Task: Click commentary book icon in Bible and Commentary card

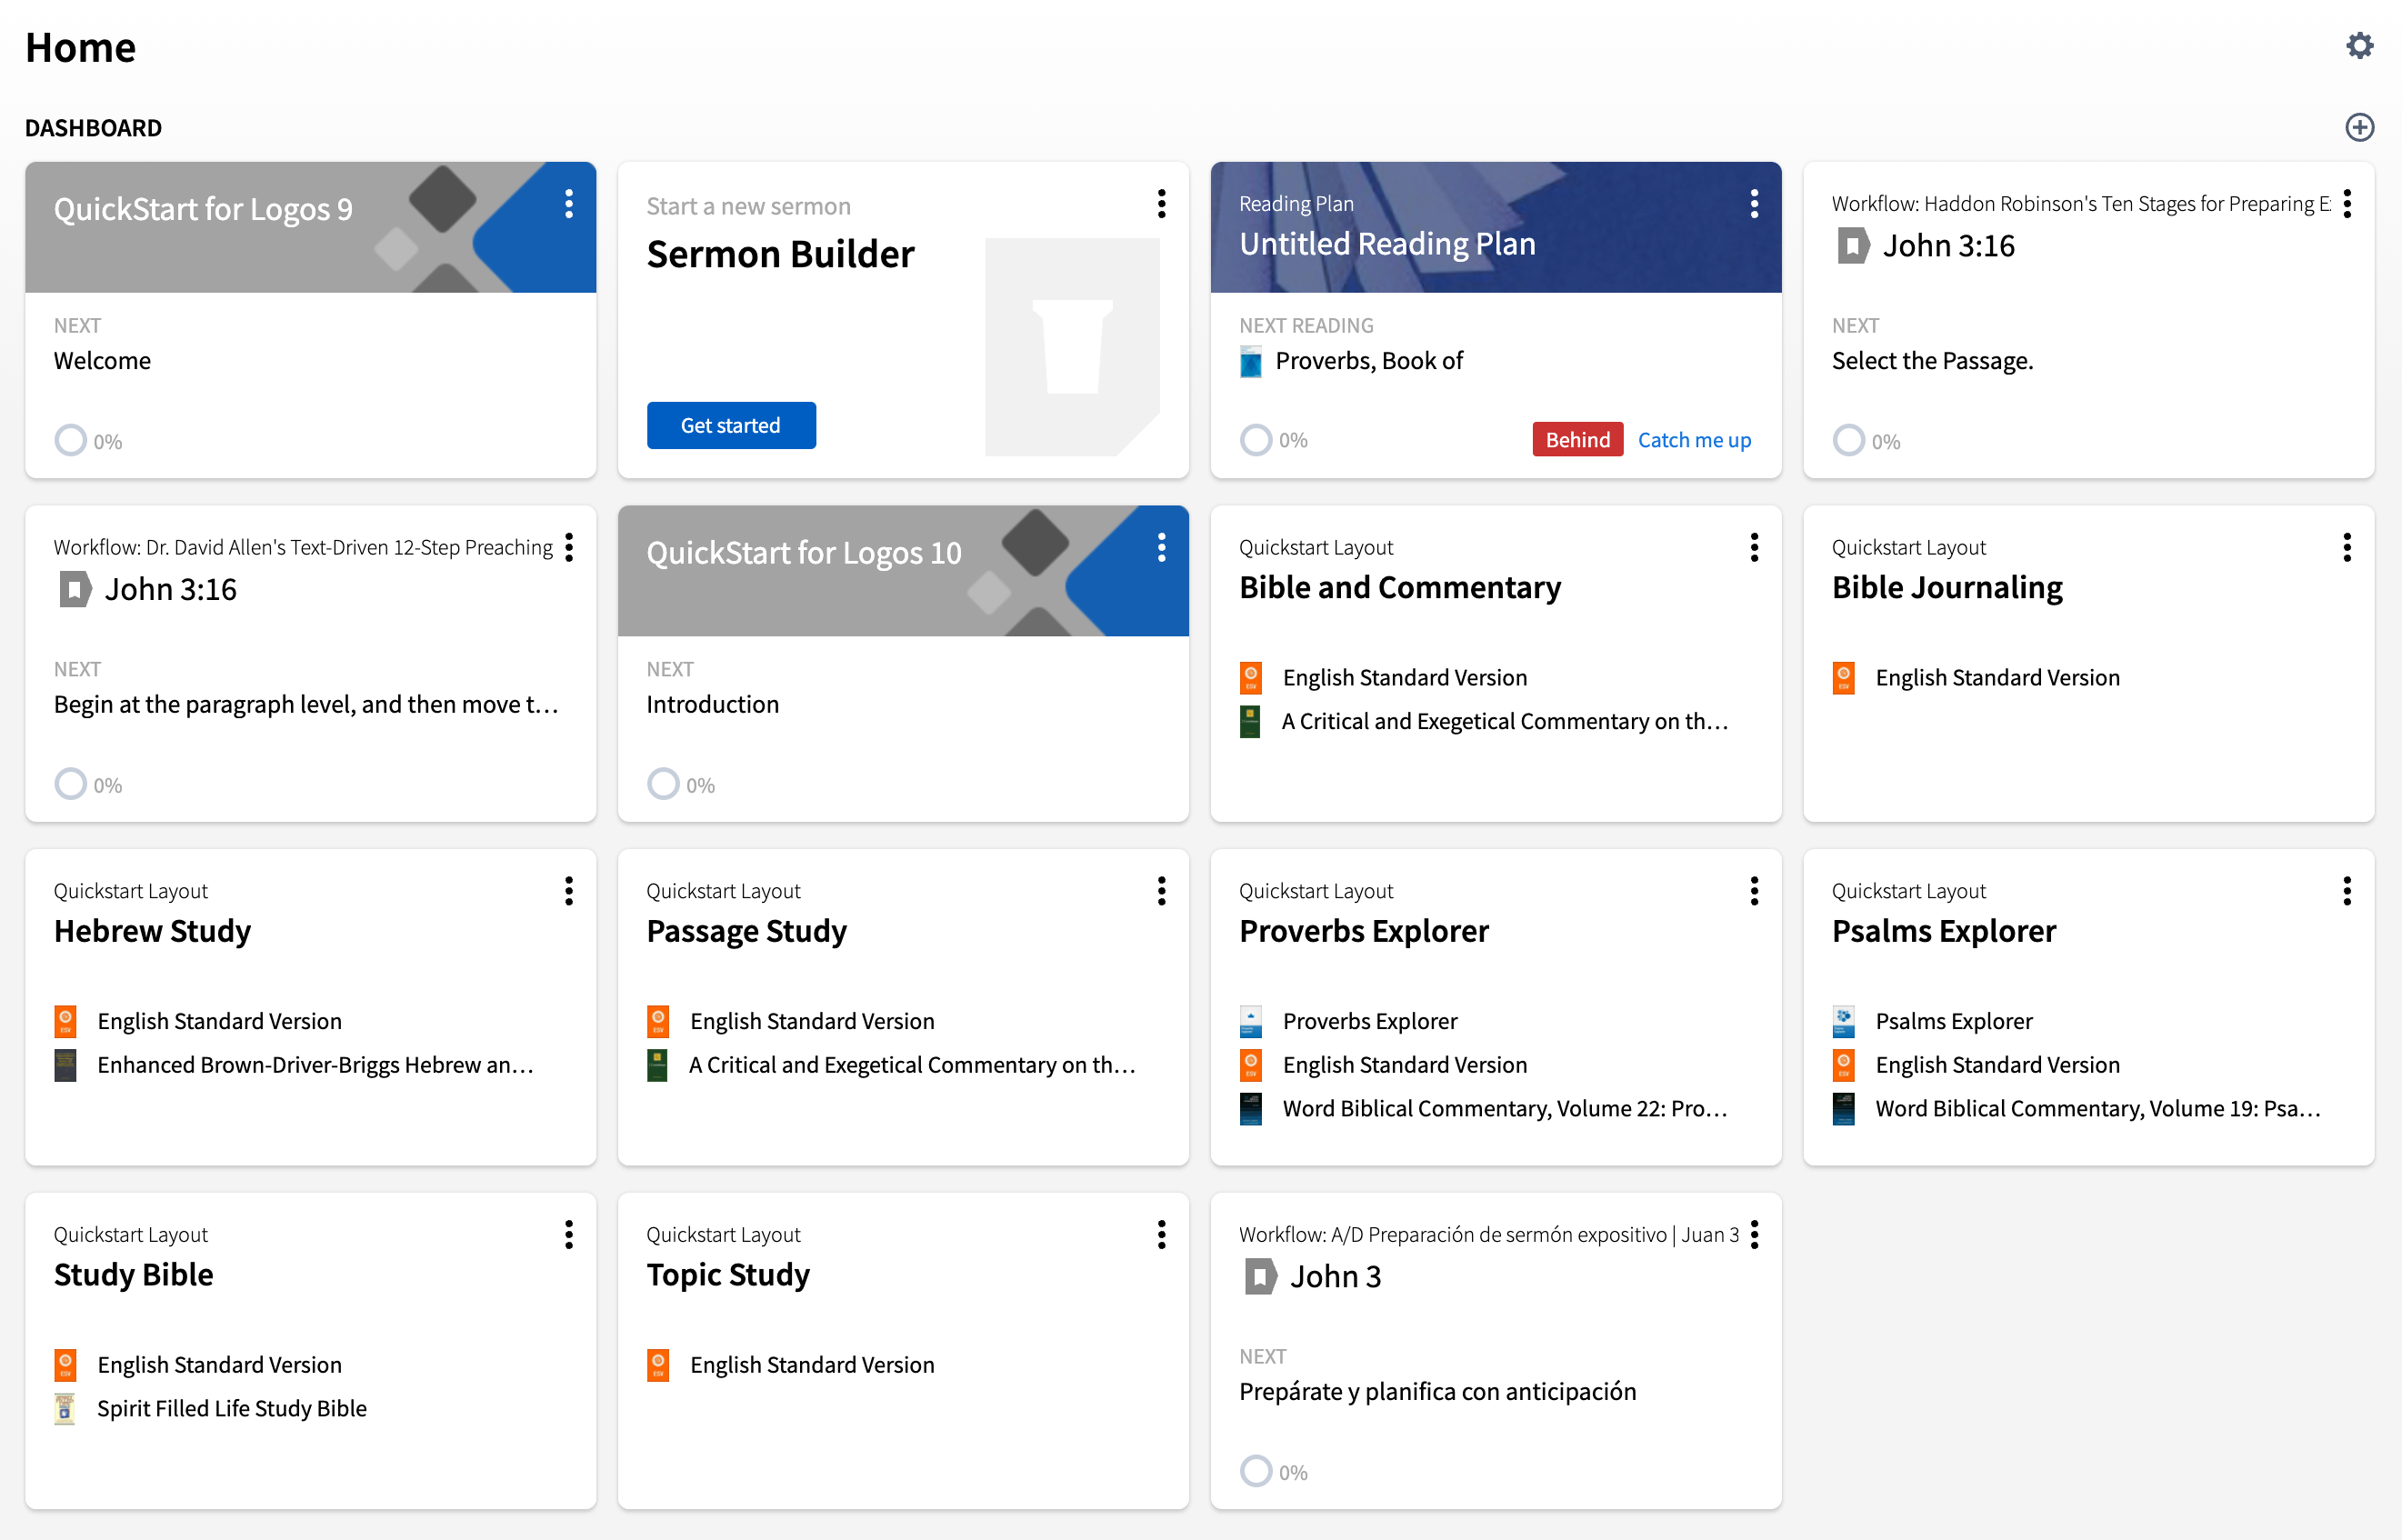Action: [1250, 722]
